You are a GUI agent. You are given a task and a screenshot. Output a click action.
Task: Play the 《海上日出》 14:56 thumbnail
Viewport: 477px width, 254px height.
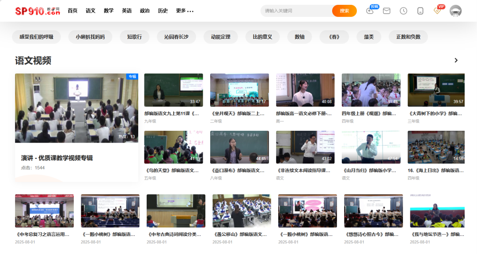436,147
